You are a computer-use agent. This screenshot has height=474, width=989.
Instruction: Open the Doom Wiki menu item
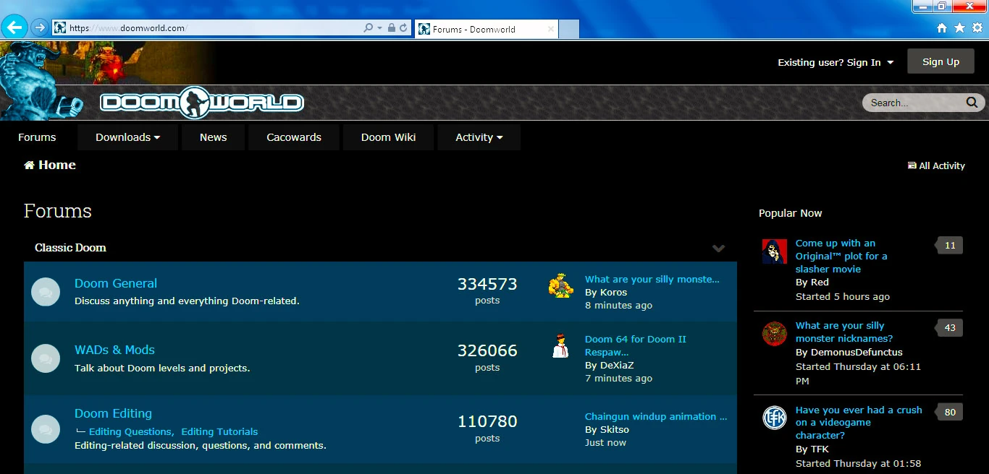tap(389, 137)
